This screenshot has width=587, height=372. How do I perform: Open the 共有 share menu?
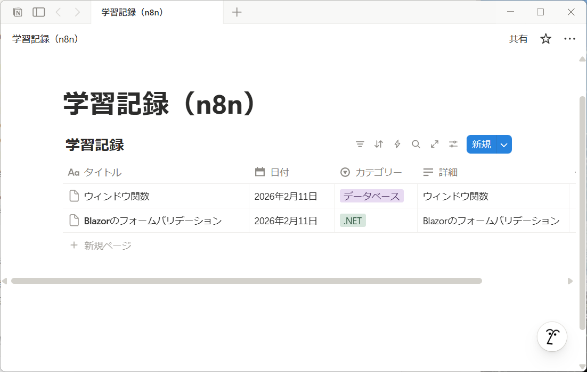518,39
